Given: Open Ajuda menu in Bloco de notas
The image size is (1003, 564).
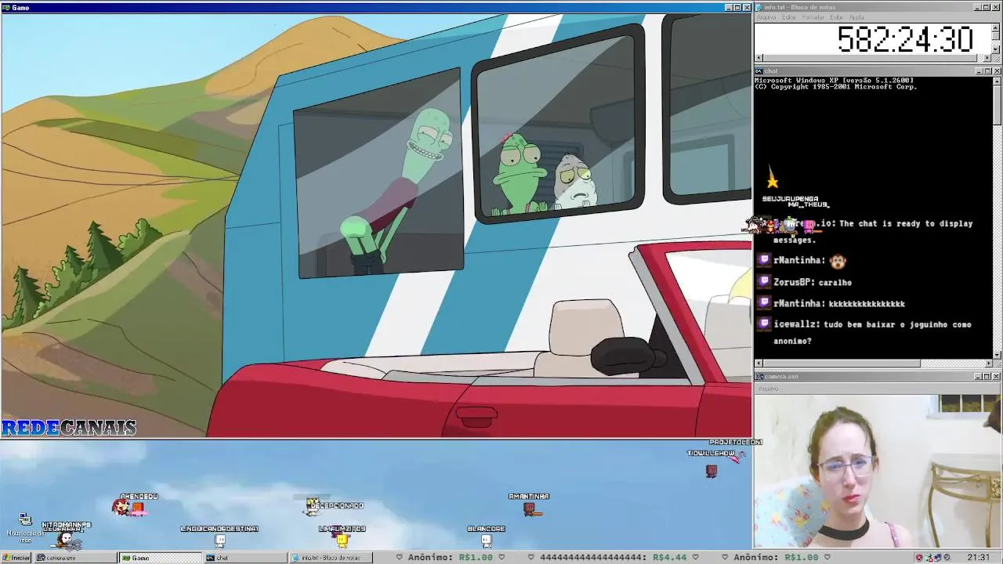Looking at the screenshot, I should [857, 17].
